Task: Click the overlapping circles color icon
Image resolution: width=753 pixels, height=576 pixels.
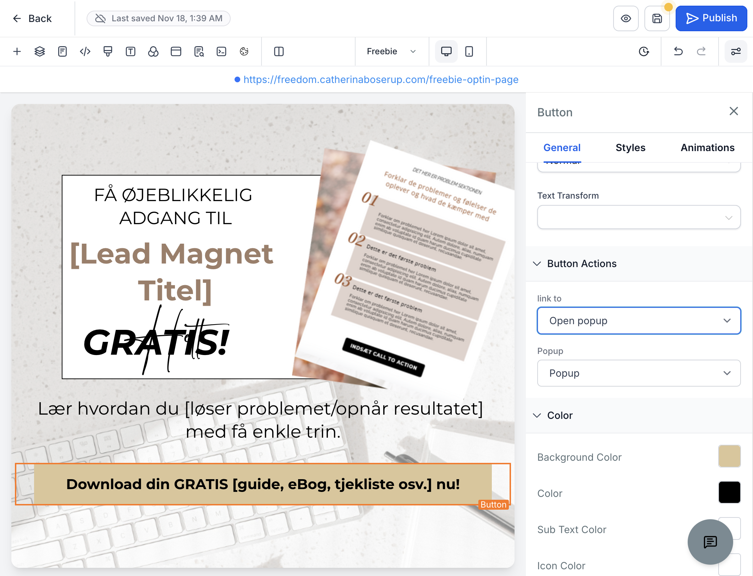Action: (153, 52)
